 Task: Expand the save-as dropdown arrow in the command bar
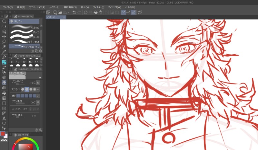(x=69, y=13)
